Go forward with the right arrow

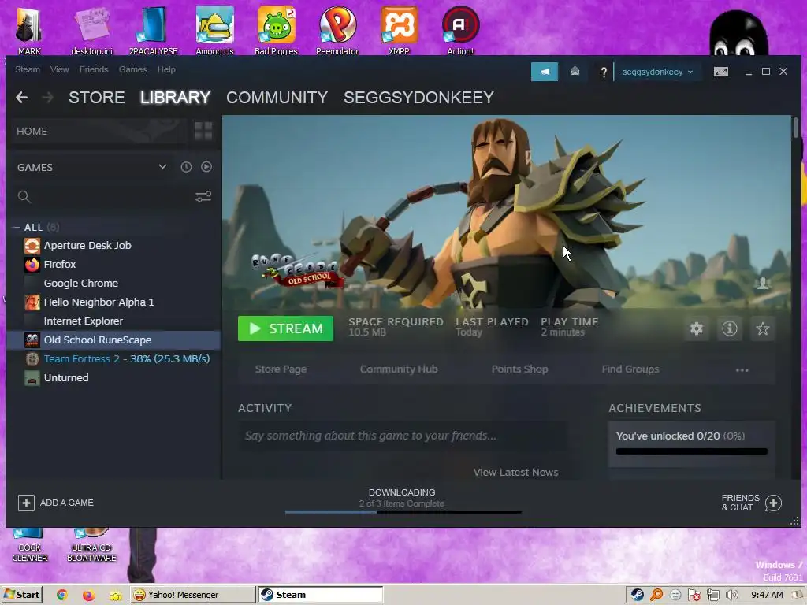pos(47,97)
